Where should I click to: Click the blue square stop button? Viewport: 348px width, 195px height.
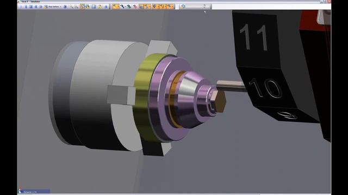coord(31,6)
